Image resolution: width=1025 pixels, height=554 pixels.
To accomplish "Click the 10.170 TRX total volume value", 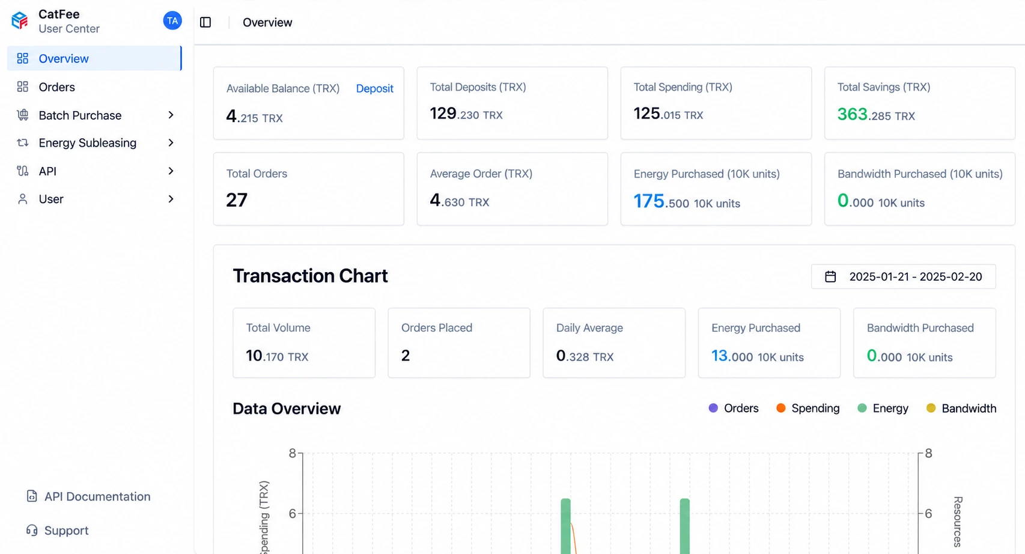I will [277, 356].
